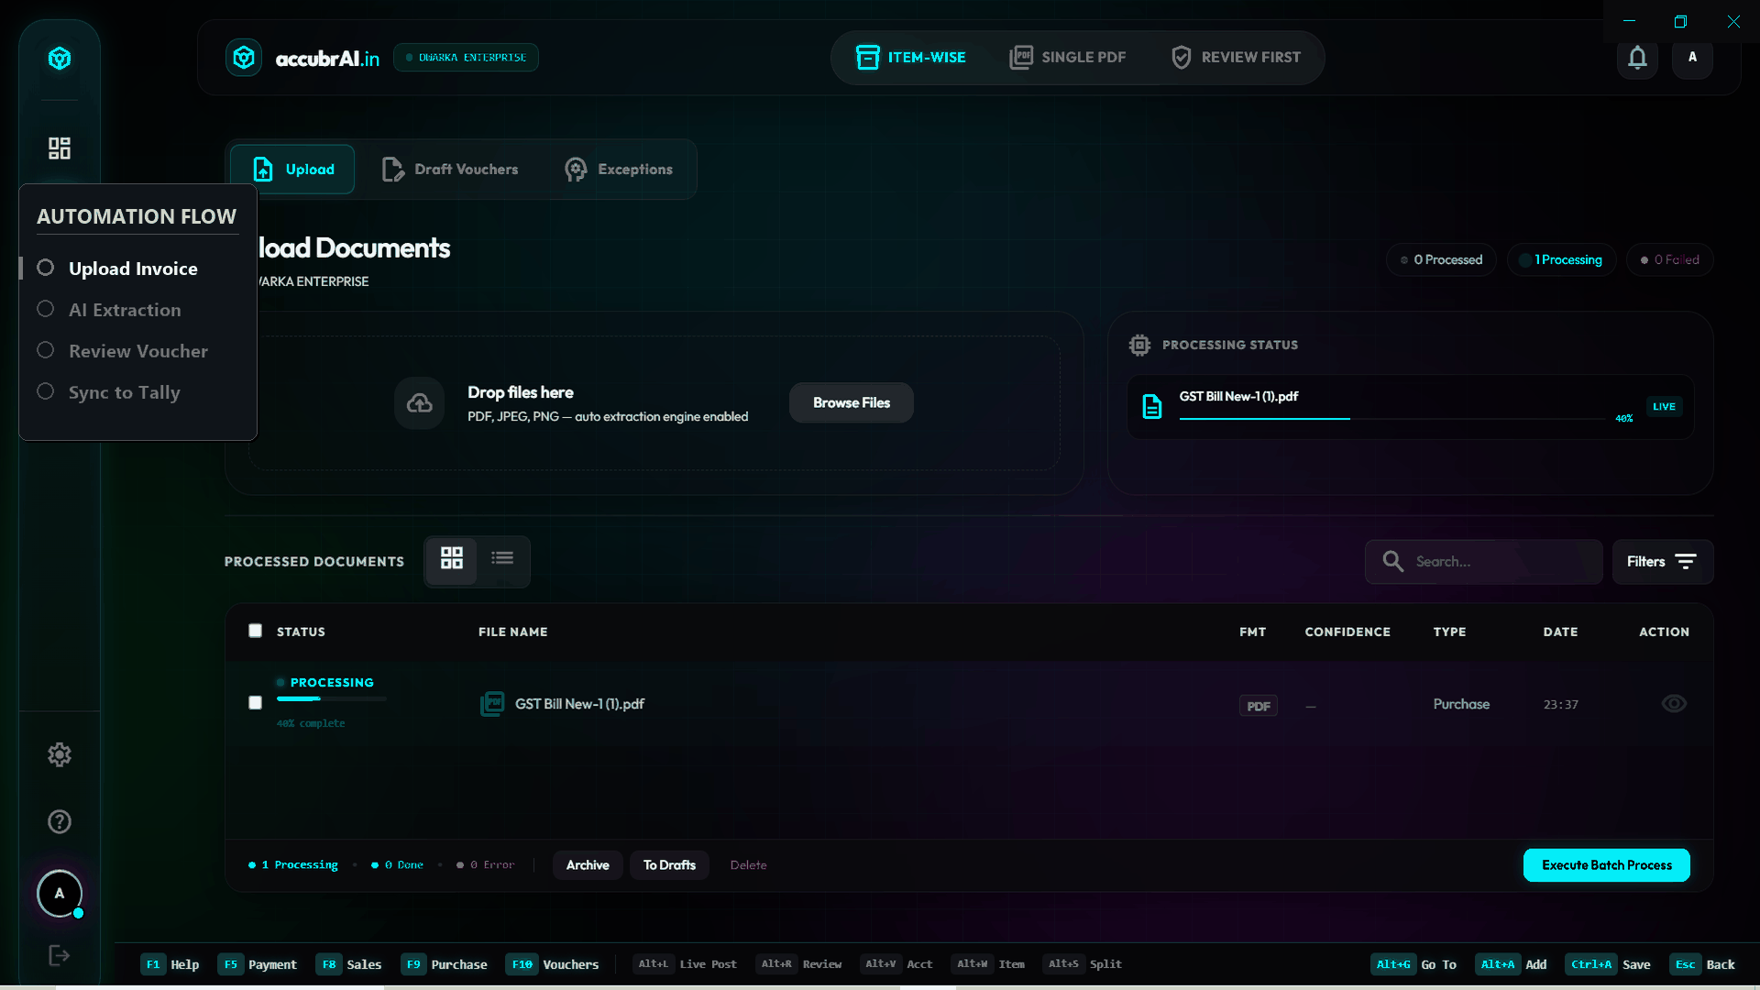Click the LIVE badge in processing status
The width and height of the screenshot is (1760, 990).
(x=1664, y=406)
